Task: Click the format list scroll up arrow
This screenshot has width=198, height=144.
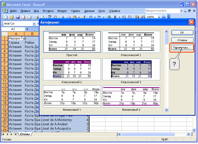Action: pyautogui.click(x=166, y=32)
